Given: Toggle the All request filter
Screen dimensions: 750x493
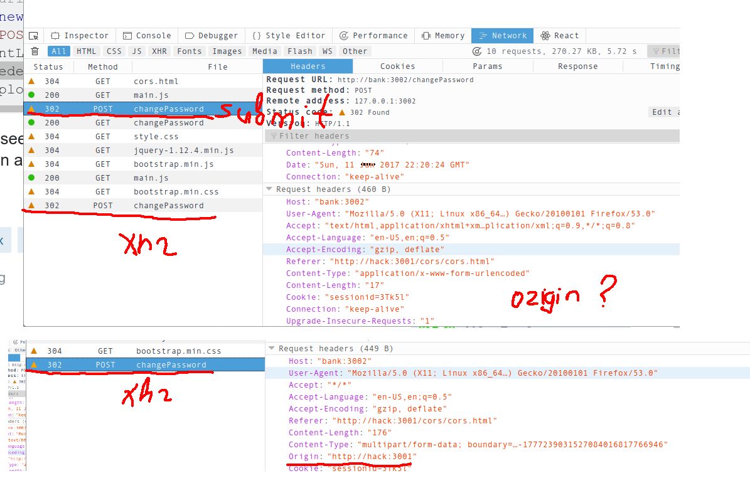Looking at the screenshot, I should [59, 51].
